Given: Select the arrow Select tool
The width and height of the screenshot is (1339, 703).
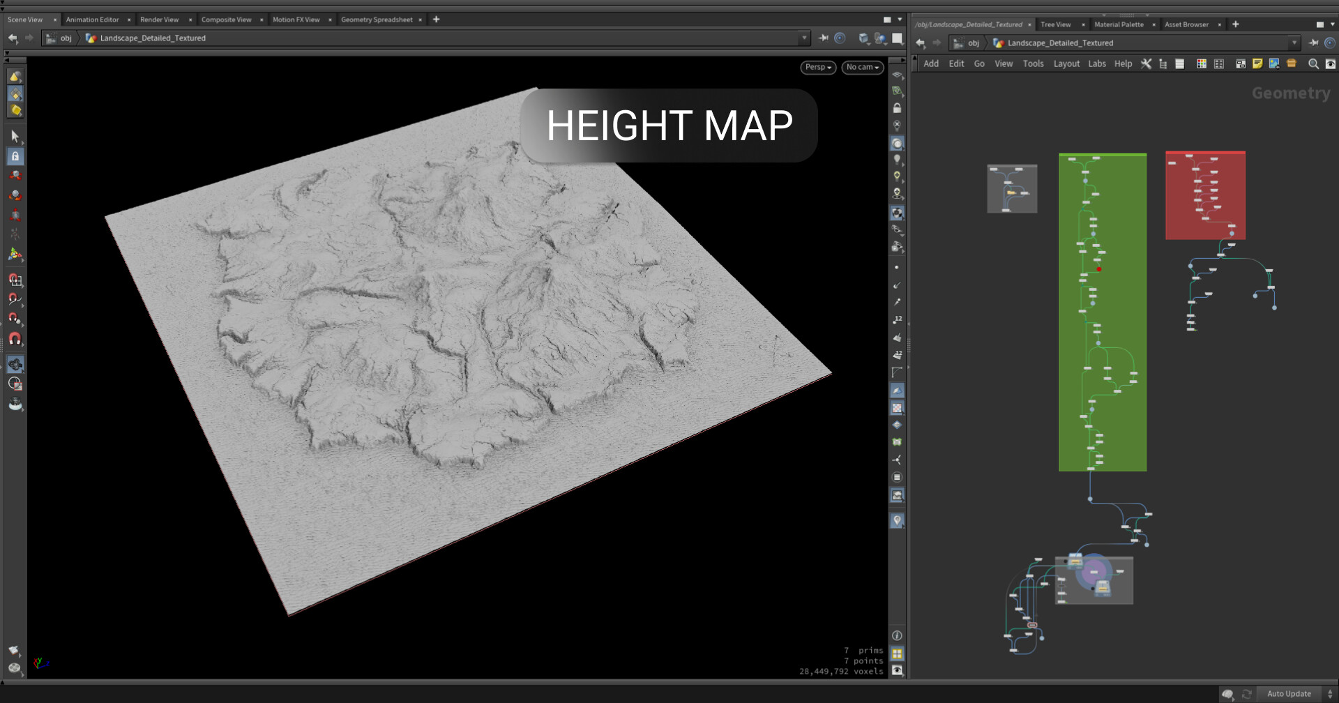Looking at the screenshot, I should 15,135.
